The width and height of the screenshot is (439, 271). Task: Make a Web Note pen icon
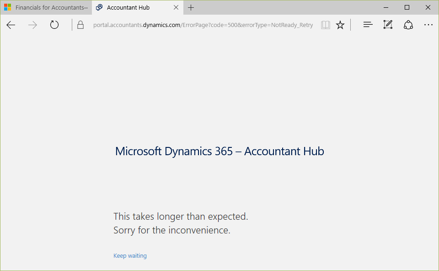click(x=388, y=25)
